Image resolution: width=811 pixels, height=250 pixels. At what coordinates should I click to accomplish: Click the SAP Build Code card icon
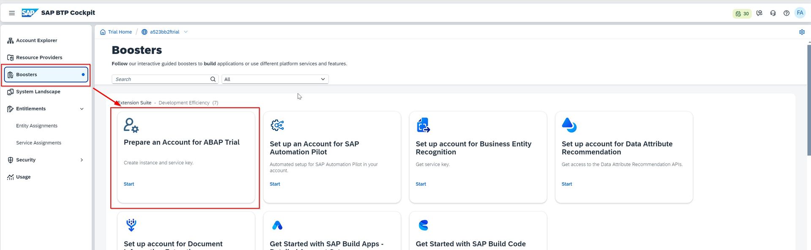pos(423,225)
